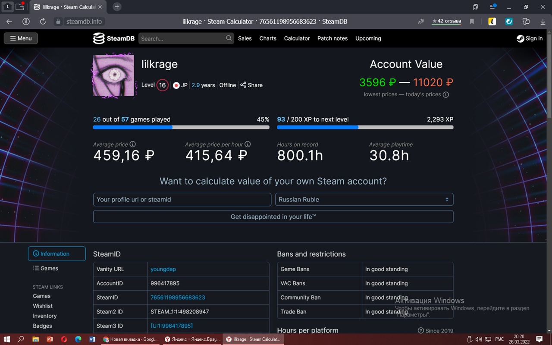Viewport: 552px width, 345px height.
Task: Click the games played progress bar
Action: tap(181, 127)
